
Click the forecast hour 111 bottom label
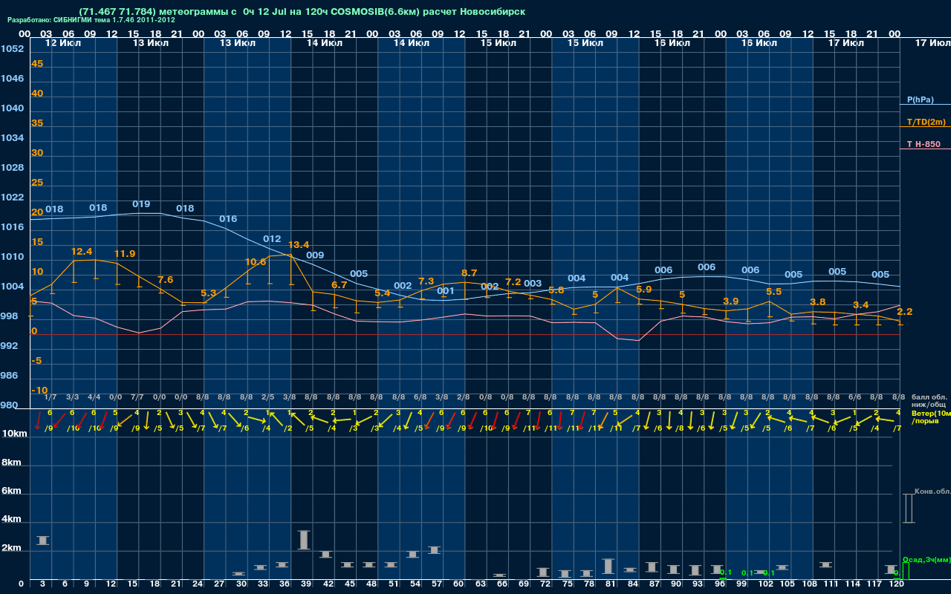(x=831, y=584)
